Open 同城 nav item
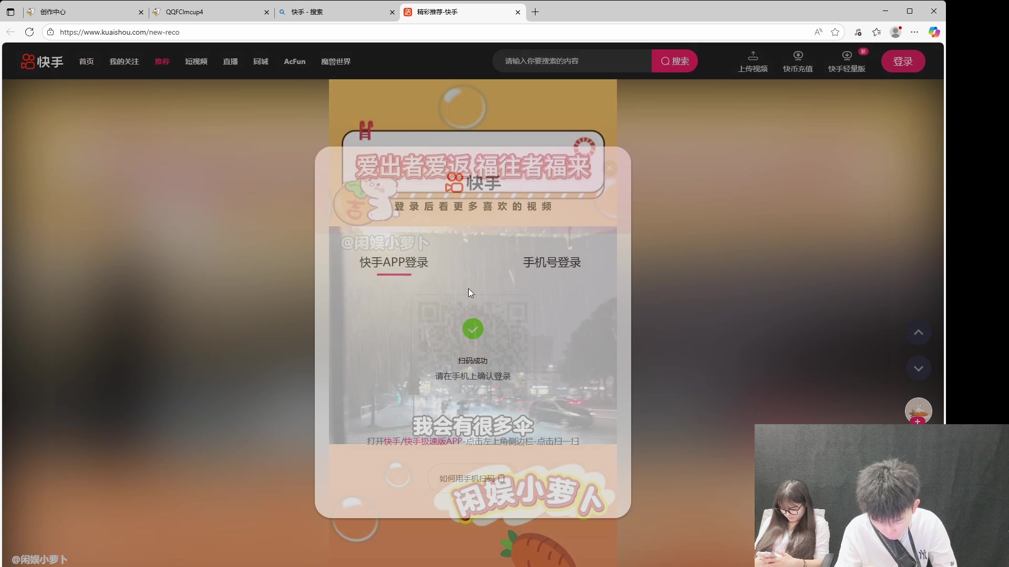The width and height of the screenshot is (1009, 567). (x=261, y=61)
